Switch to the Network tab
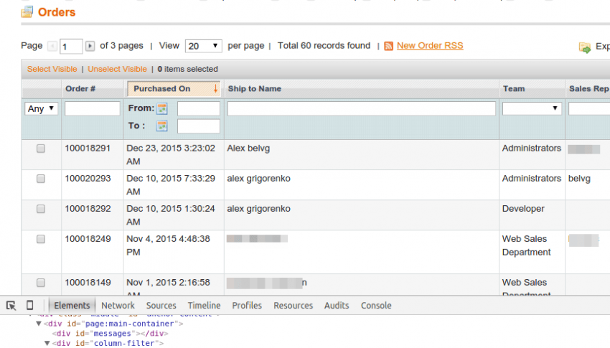The height and width of the screenshot is (348, 610). pos(118,306)
